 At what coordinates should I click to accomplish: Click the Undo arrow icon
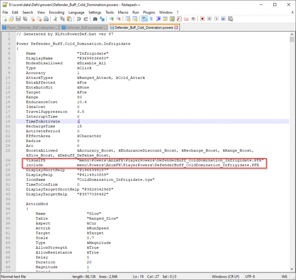(x=78, y=19)
